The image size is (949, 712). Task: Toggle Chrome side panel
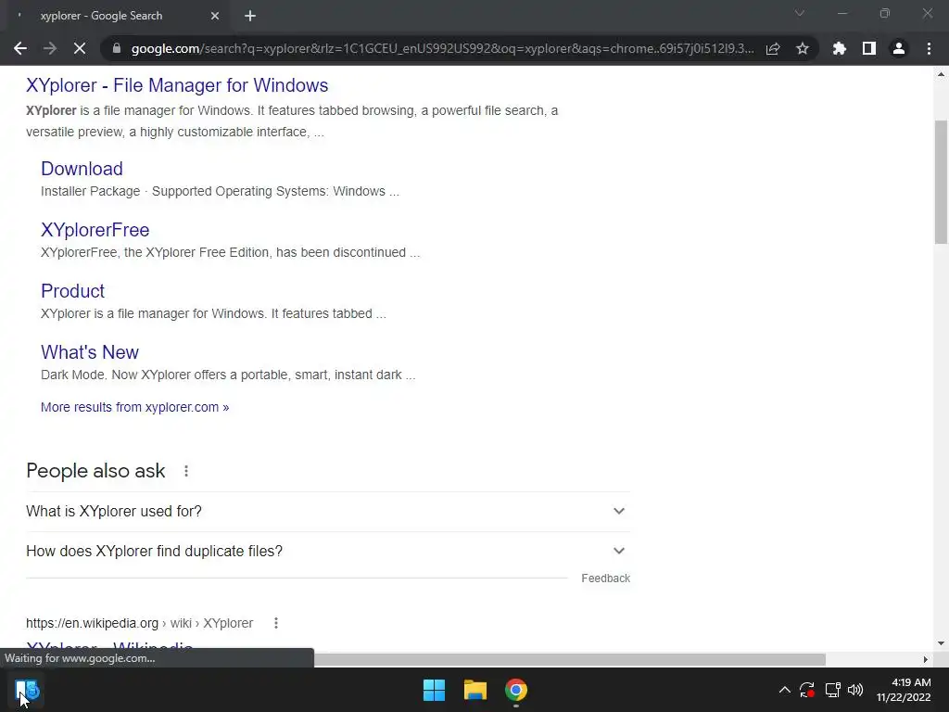tap(869, 48)
